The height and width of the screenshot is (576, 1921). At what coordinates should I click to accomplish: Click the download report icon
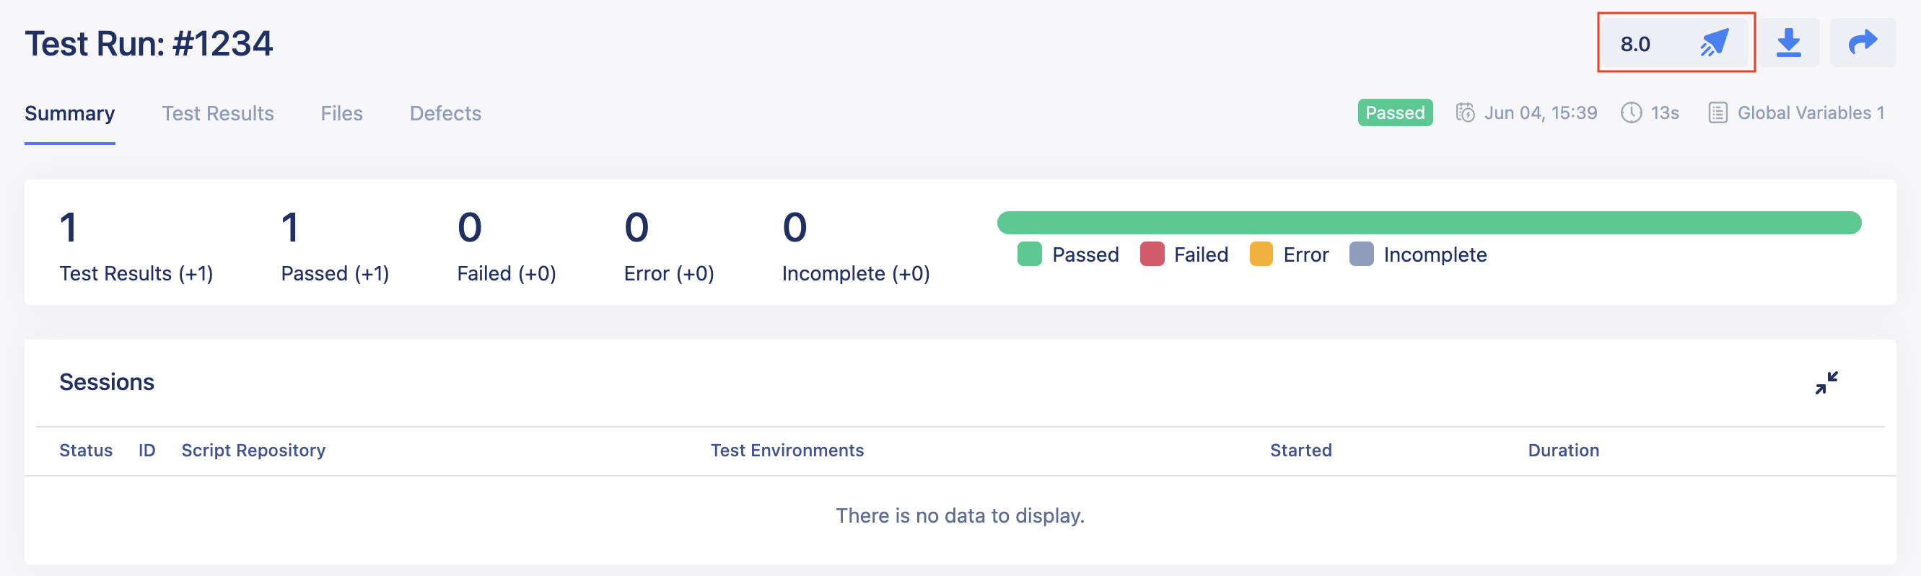[x=1791, y=43]
